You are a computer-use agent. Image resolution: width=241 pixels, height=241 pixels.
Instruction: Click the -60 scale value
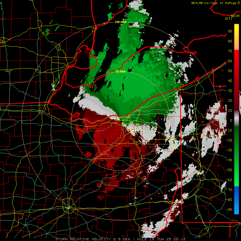click(229, 180)
